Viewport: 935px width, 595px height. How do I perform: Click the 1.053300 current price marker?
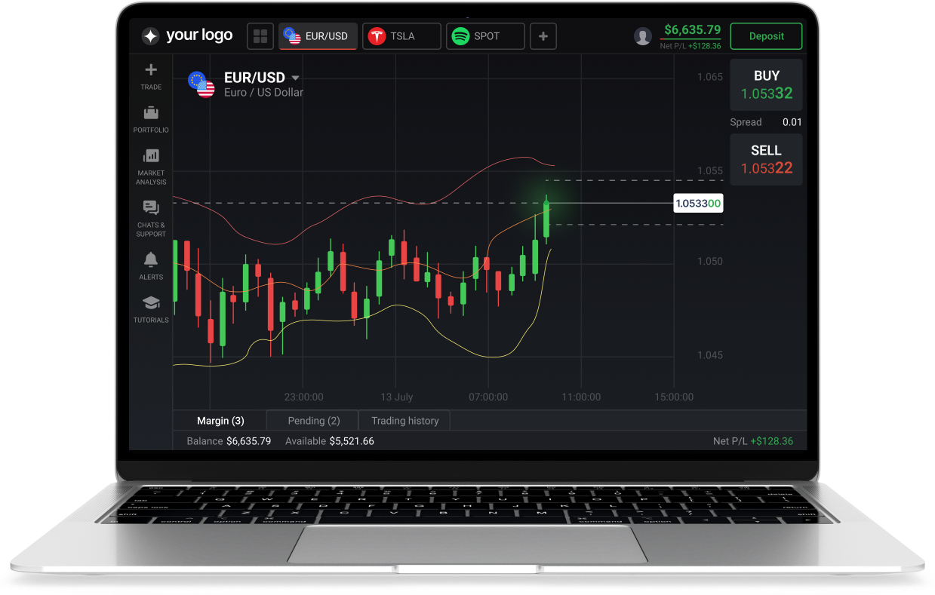click(698, 204)
